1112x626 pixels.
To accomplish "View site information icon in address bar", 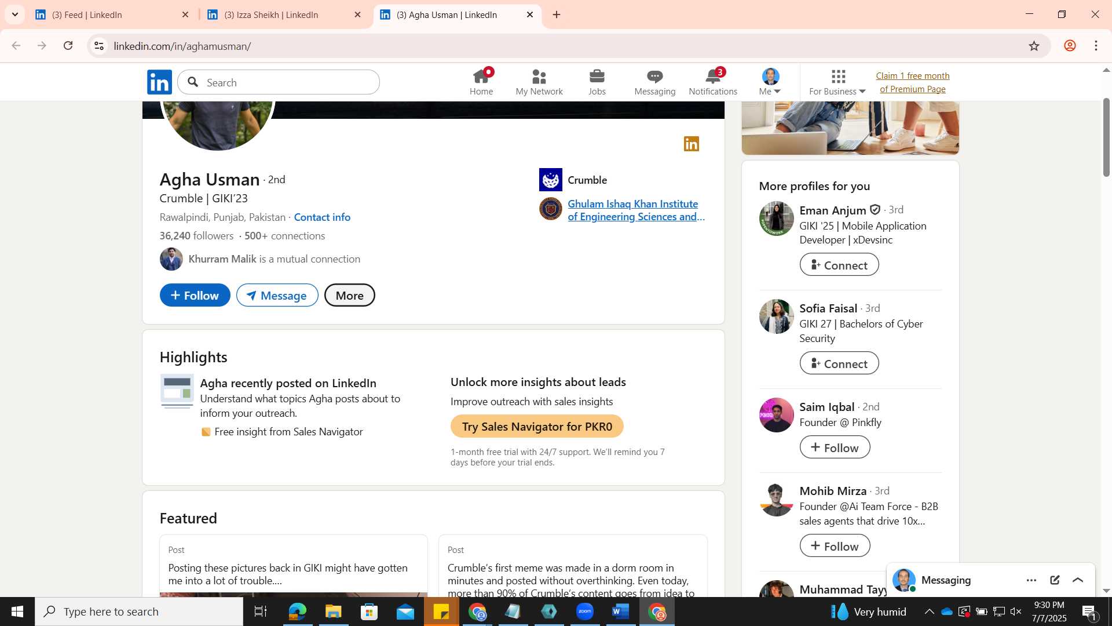I will (99, 46).
